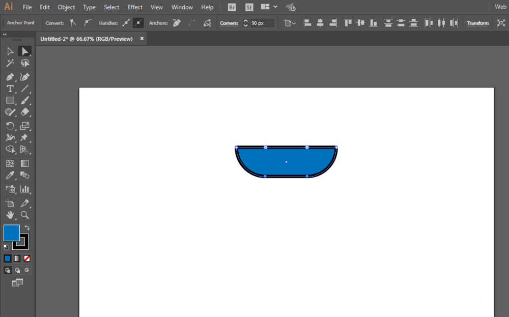Choose the Eraser tool
Screen dimensions: 509x317
coord(24,112)
